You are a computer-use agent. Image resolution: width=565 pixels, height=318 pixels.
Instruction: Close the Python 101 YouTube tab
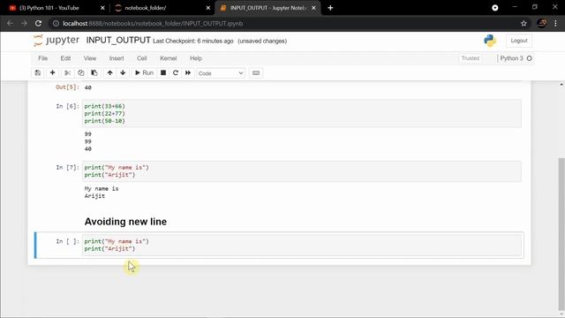pyautogui.click(x=102, y=8)
